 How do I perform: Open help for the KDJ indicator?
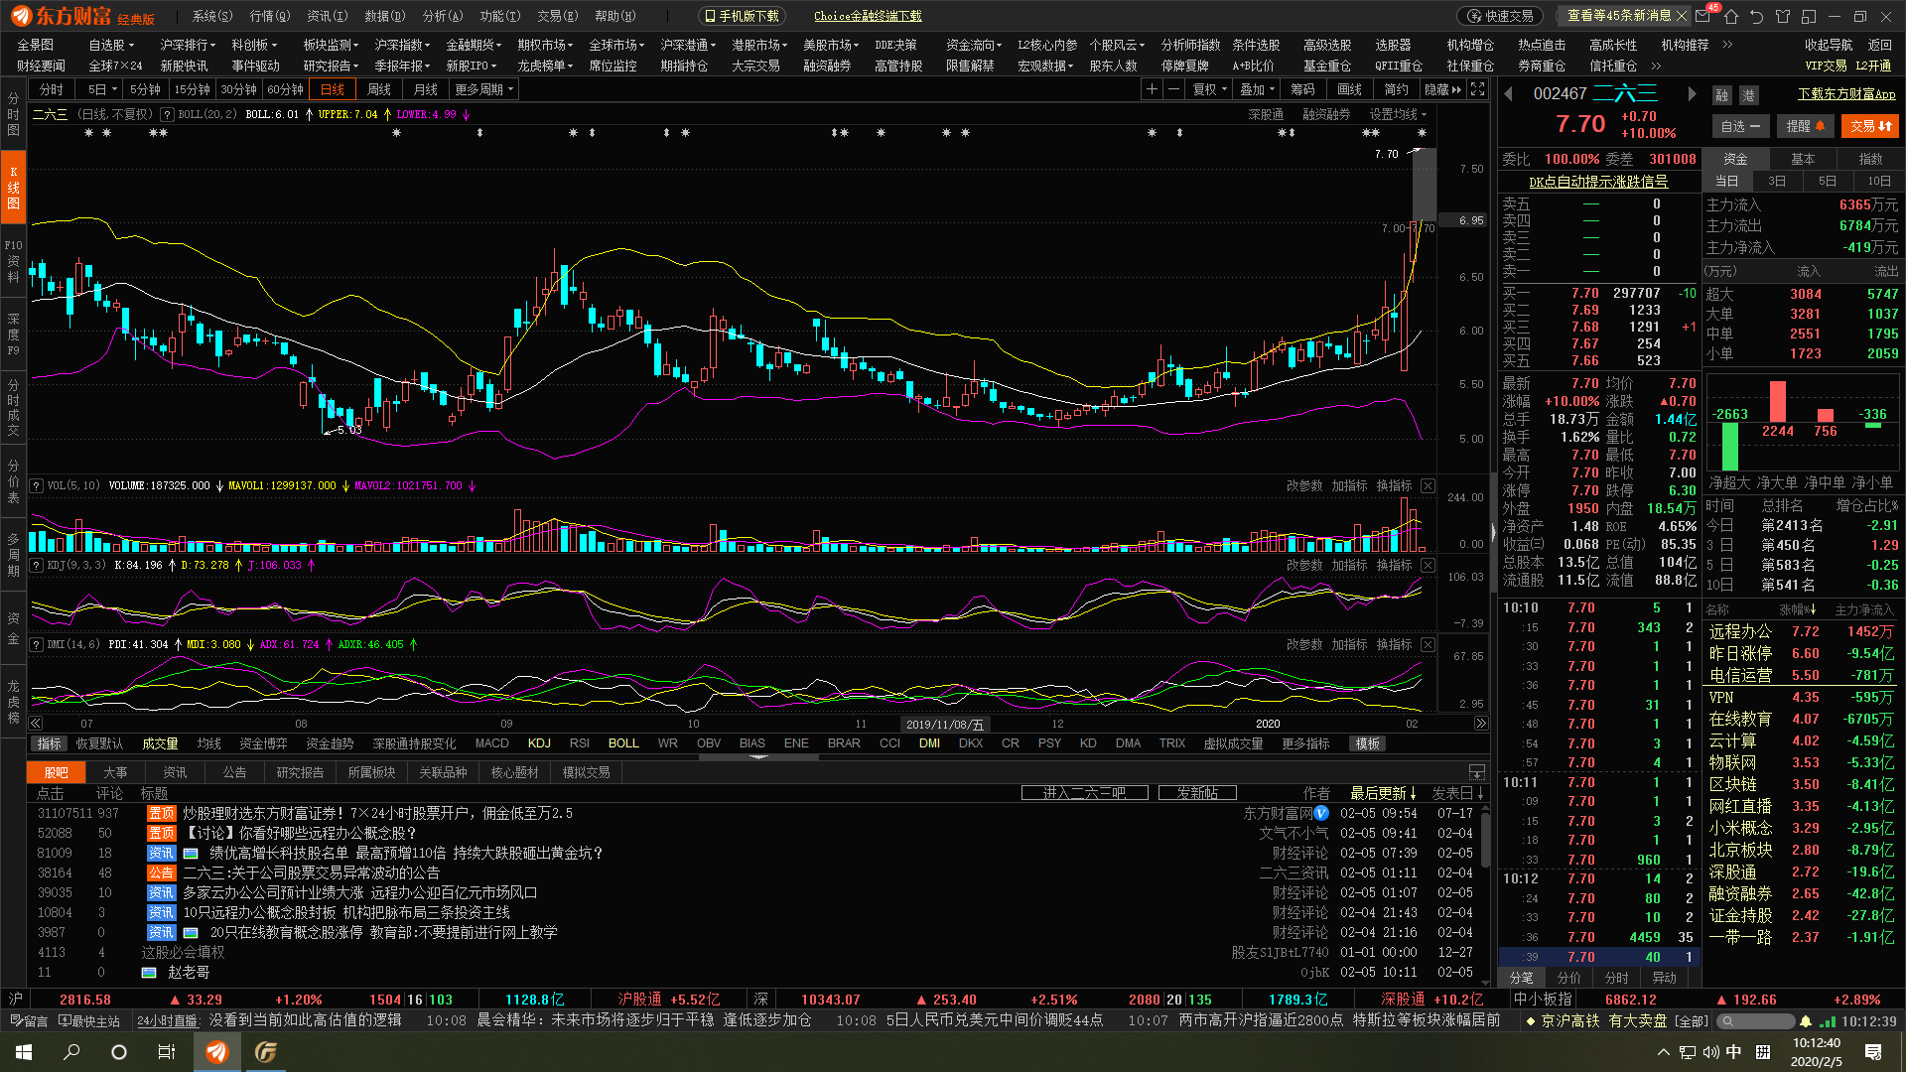(x=37, y=566)
